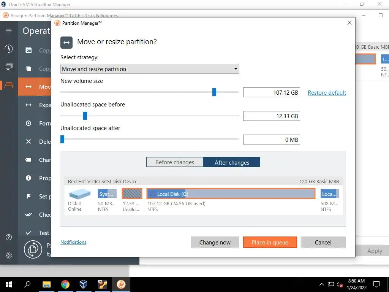The width and height of the screenshot is (389, 292).
Task: Open the hamburger menu in the Paragon sidebar
Action: 9,30
